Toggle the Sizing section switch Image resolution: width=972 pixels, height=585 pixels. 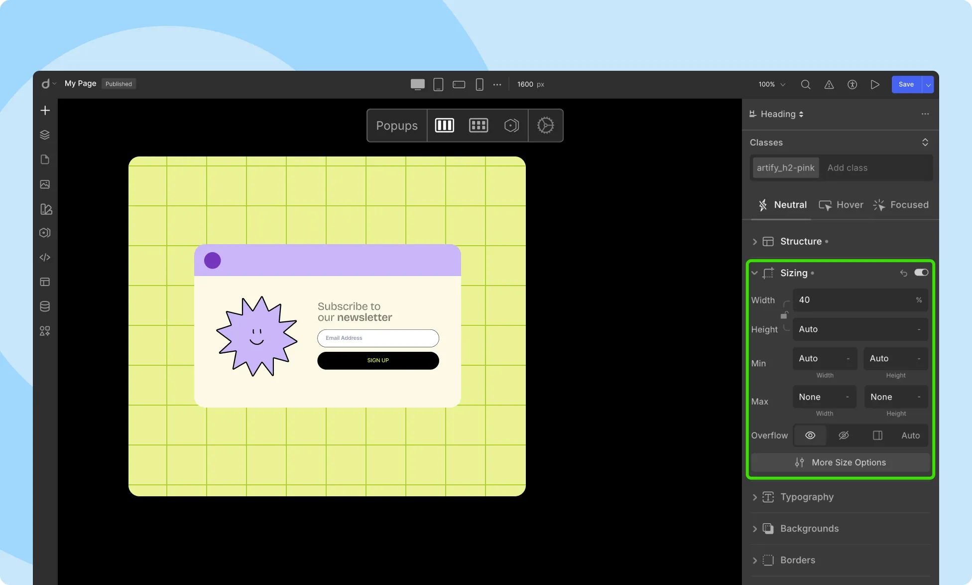(x=921, y=273)
